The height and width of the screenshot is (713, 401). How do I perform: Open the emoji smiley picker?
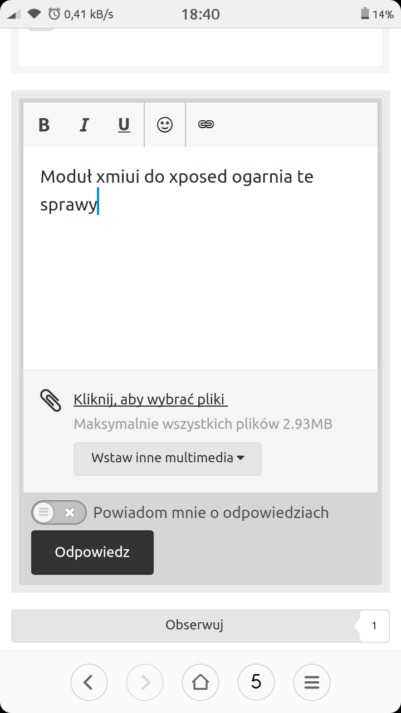[x=165, y=125]
